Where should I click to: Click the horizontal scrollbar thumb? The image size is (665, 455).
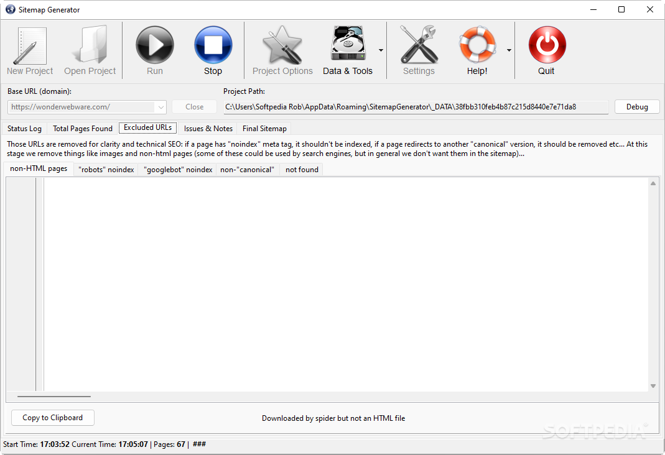(54, 397)
